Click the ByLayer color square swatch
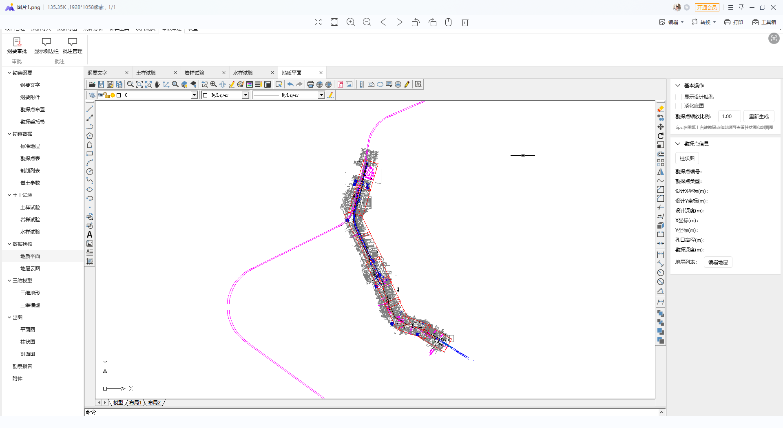The height and width of the screenshot is (428, 783). [x=206, y=95]
